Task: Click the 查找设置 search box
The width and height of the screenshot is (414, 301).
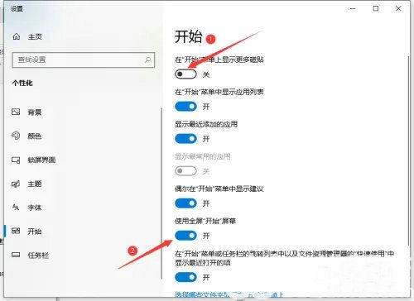Action: click(x=84, y=60)
